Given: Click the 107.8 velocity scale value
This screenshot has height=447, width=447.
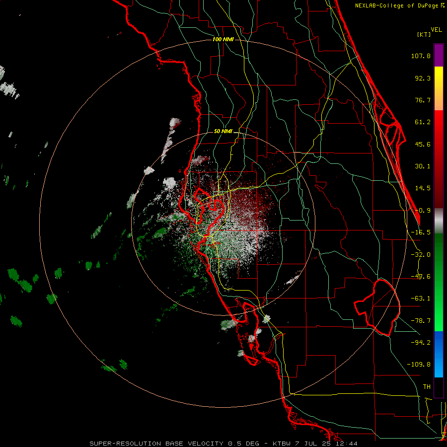Looking at the screenshot, I should [421, 56].
